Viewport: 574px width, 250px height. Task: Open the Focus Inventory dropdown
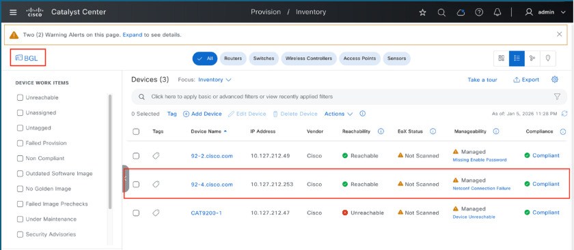click(x=215, y=80)
